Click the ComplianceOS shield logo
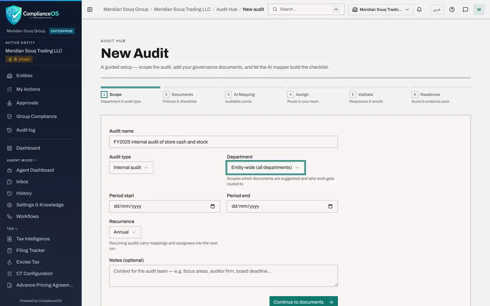 [x=13, y=15]
